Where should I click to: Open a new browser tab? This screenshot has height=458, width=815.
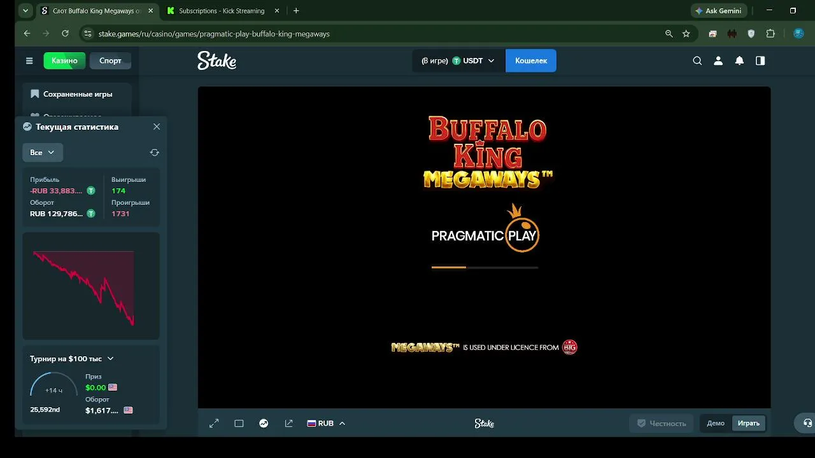296,11
